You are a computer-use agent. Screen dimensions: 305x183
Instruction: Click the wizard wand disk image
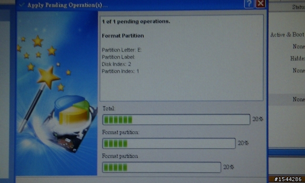pos(57,93)
